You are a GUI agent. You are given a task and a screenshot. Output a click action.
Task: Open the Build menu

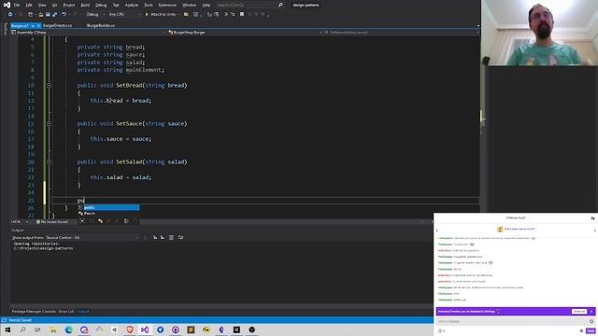(85, 5)
